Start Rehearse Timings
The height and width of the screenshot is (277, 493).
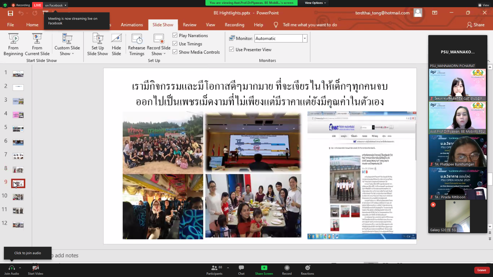click(x=137, y=39)
